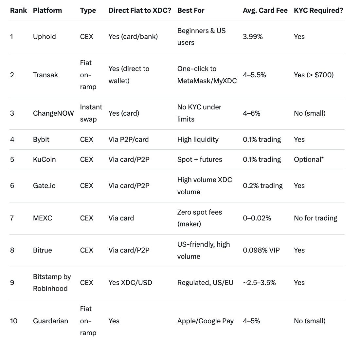Viewport: 360px width, 342px height.
Task: Click Bitstamp by Robinhood cell
Action: 52,283
